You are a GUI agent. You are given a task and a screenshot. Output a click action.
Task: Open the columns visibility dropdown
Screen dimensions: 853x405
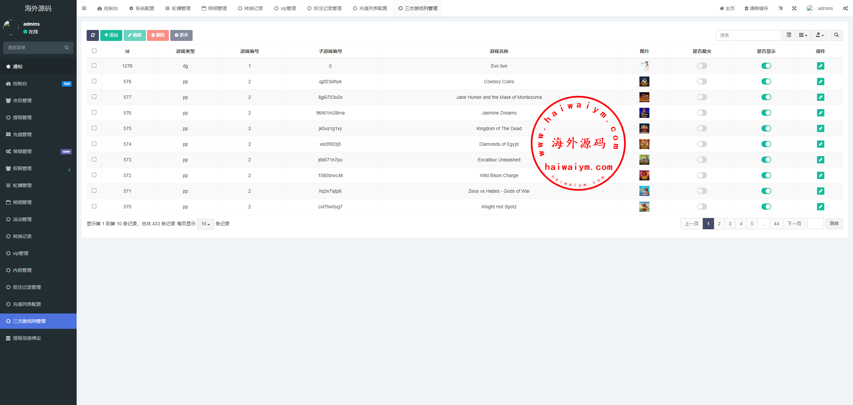point(803,35)
